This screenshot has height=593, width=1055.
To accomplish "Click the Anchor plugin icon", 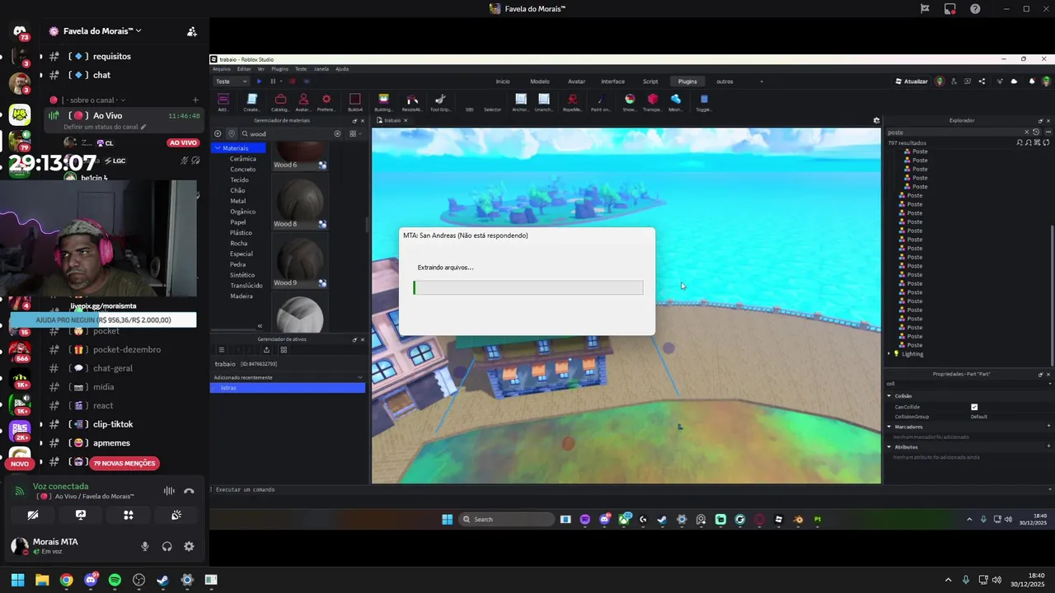I will pos(521,100).
